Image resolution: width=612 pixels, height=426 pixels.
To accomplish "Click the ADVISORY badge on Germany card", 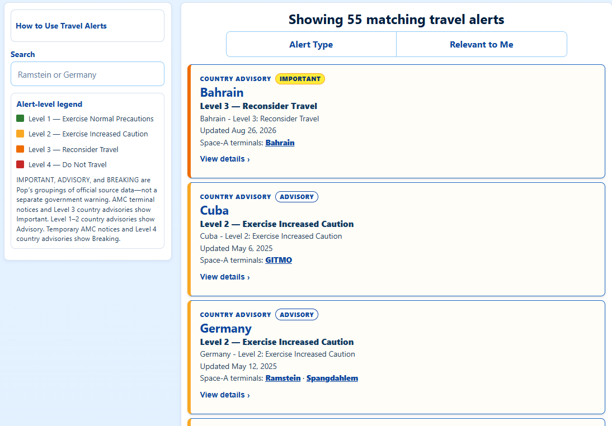I will coord(296,315).
